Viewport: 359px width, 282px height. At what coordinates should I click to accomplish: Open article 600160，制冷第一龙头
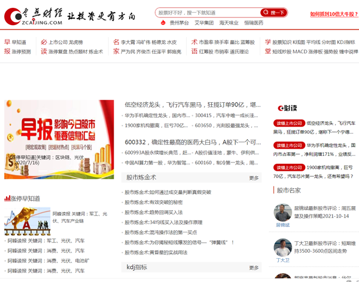point(226,163)
